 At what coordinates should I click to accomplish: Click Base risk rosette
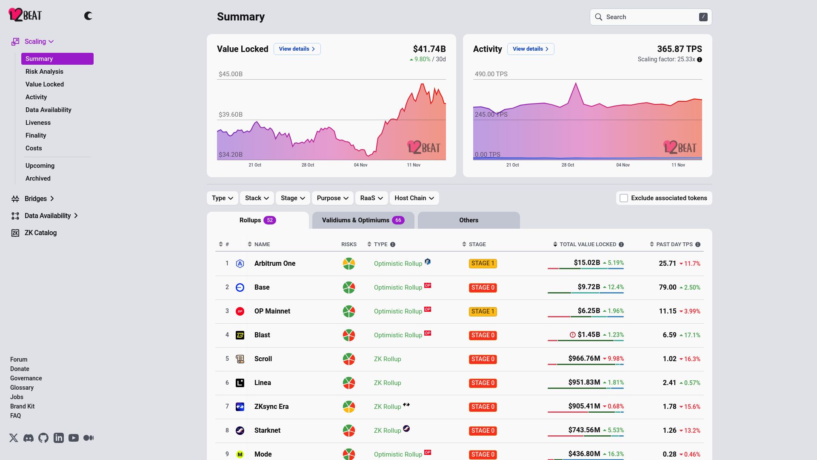tap(349, 287)
